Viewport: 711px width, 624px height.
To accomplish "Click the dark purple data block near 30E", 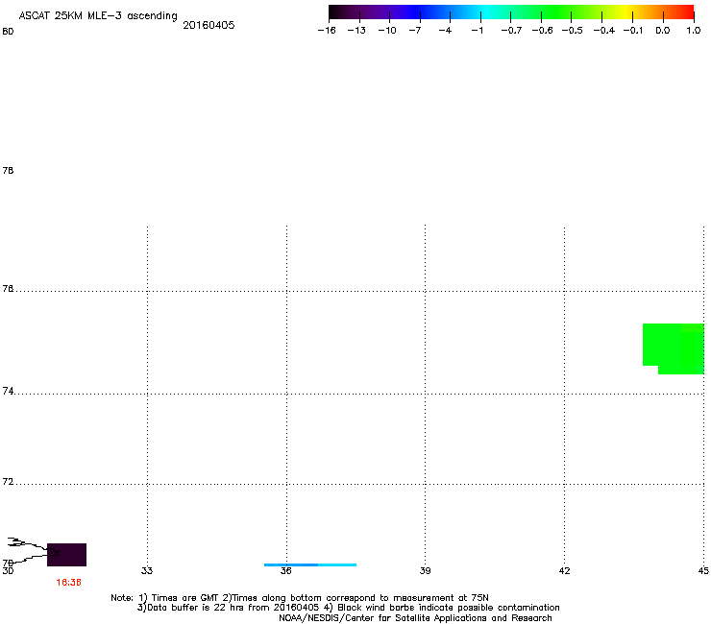I will (66, 555).
